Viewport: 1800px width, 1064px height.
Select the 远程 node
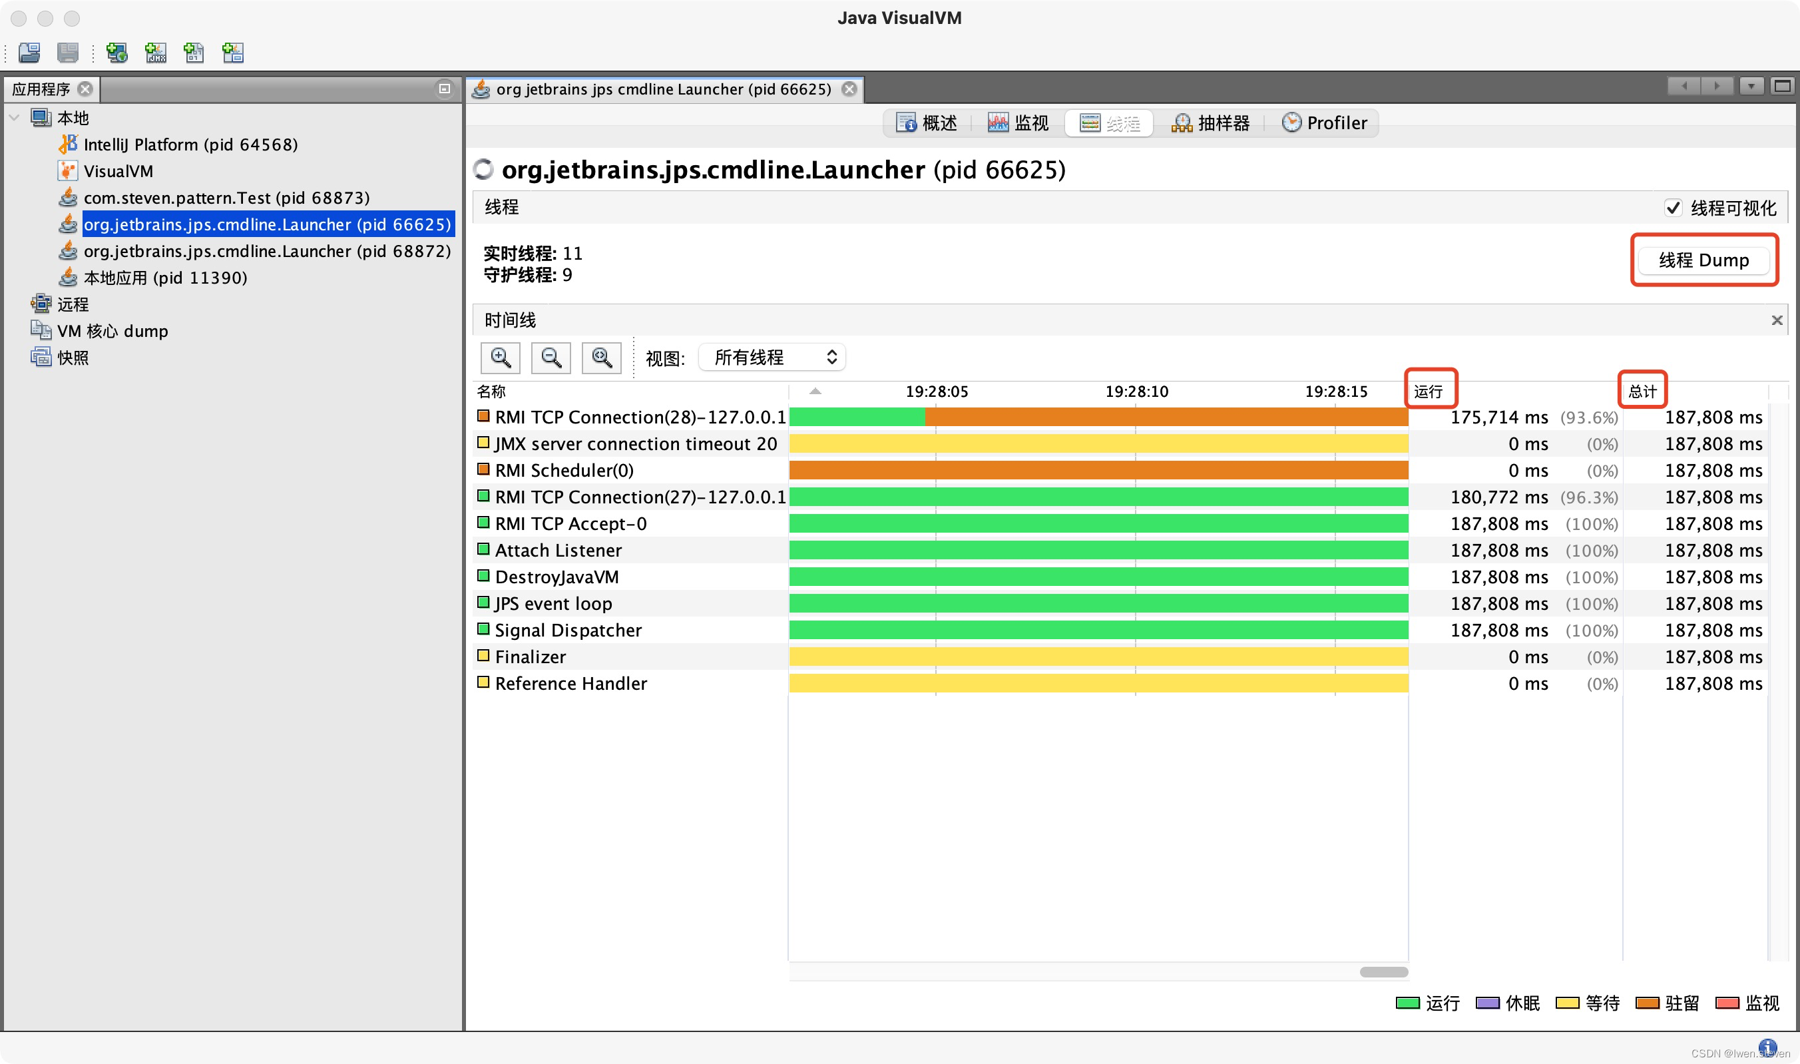pyautogui.click(x=73, y=304)
